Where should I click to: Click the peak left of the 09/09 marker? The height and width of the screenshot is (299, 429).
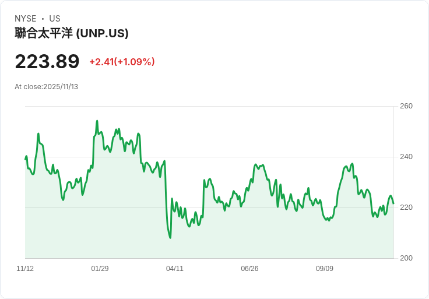[308, 188]
